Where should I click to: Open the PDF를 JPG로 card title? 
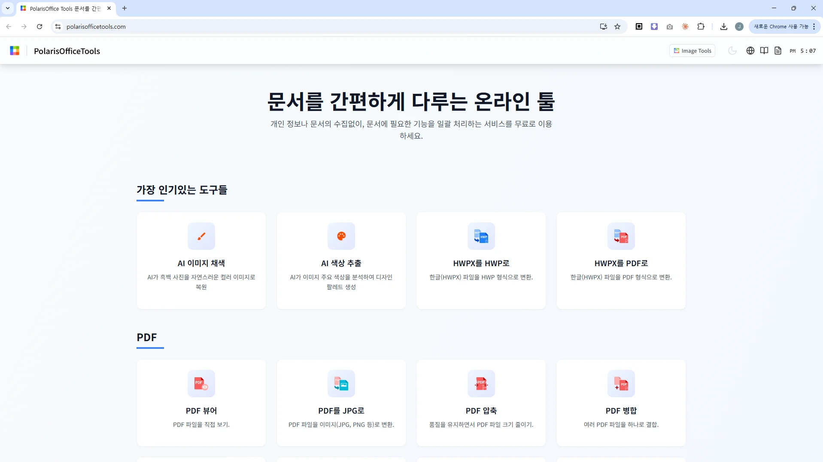click(341, 411)
